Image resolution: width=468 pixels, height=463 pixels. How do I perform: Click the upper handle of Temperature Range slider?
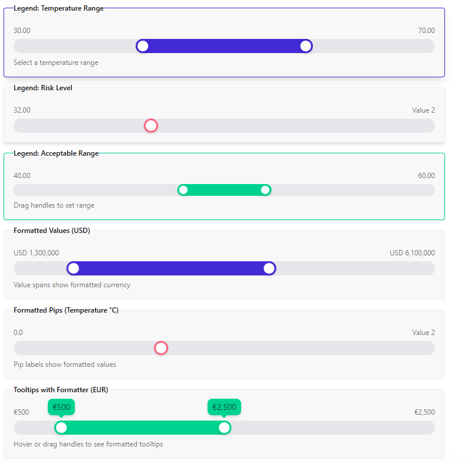[306, 46]
